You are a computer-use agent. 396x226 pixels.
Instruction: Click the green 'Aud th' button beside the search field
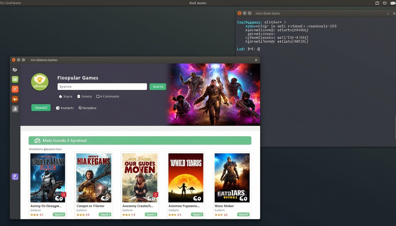pos(158,87)
